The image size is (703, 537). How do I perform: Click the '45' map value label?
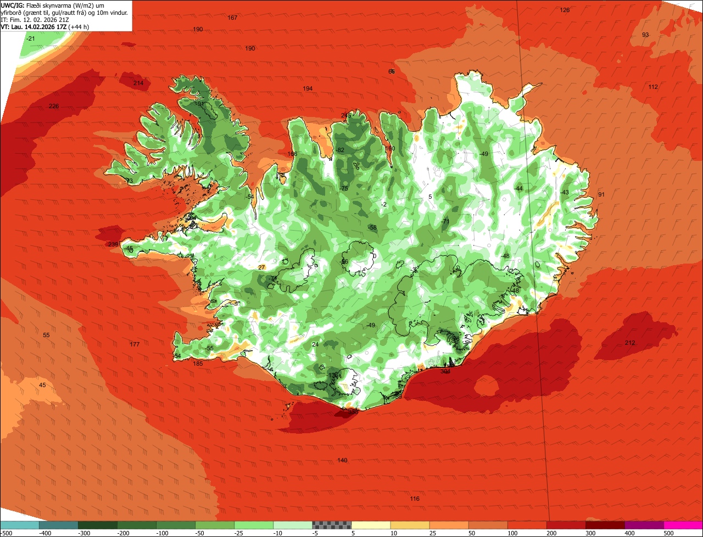pyautogui.click(x=42, y=385)
